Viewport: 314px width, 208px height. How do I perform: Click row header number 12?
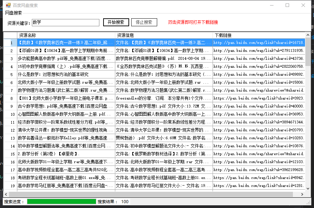(10, 130)
